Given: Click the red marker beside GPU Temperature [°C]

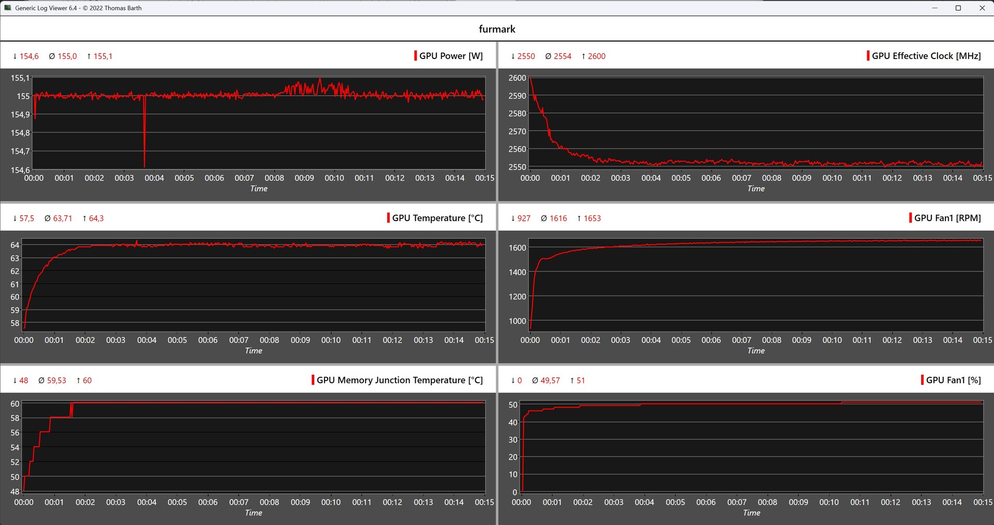Looking at the screenshot, I should click(x=388, y=218).
